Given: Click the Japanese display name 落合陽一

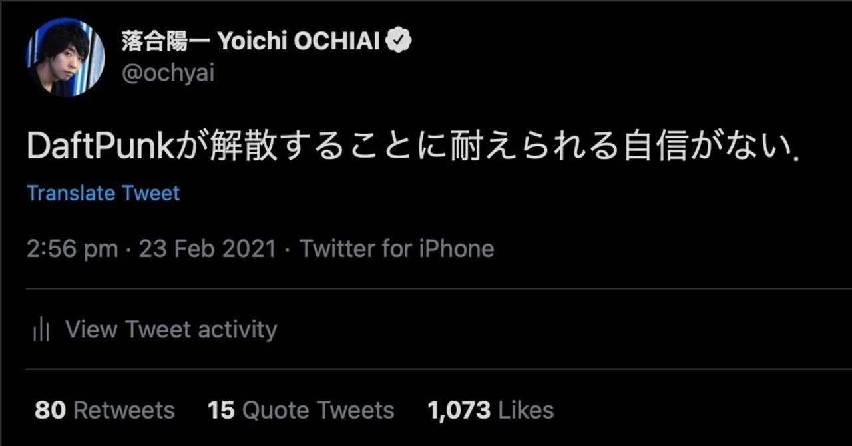Looking at the screenshot, I should coord(166,42).
